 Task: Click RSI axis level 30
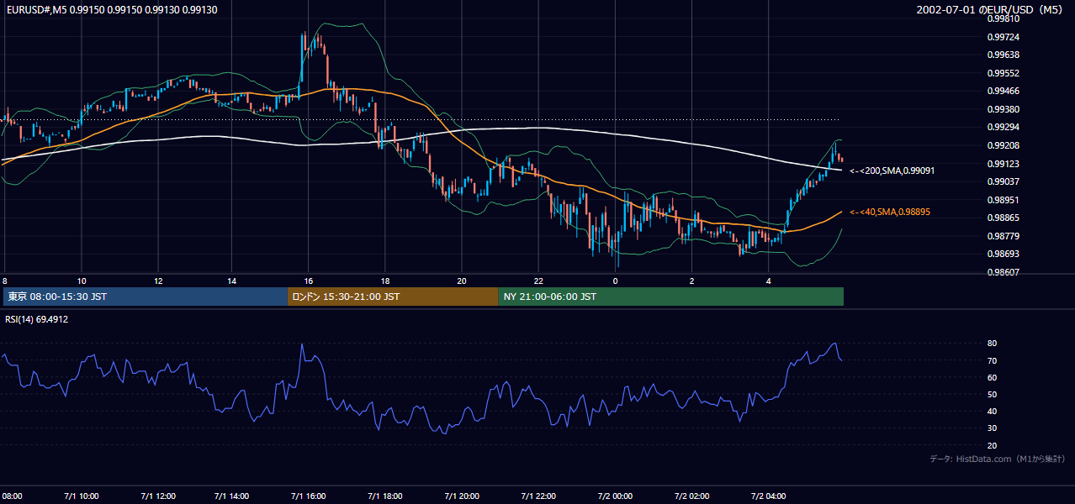click(x=992, y=428)
